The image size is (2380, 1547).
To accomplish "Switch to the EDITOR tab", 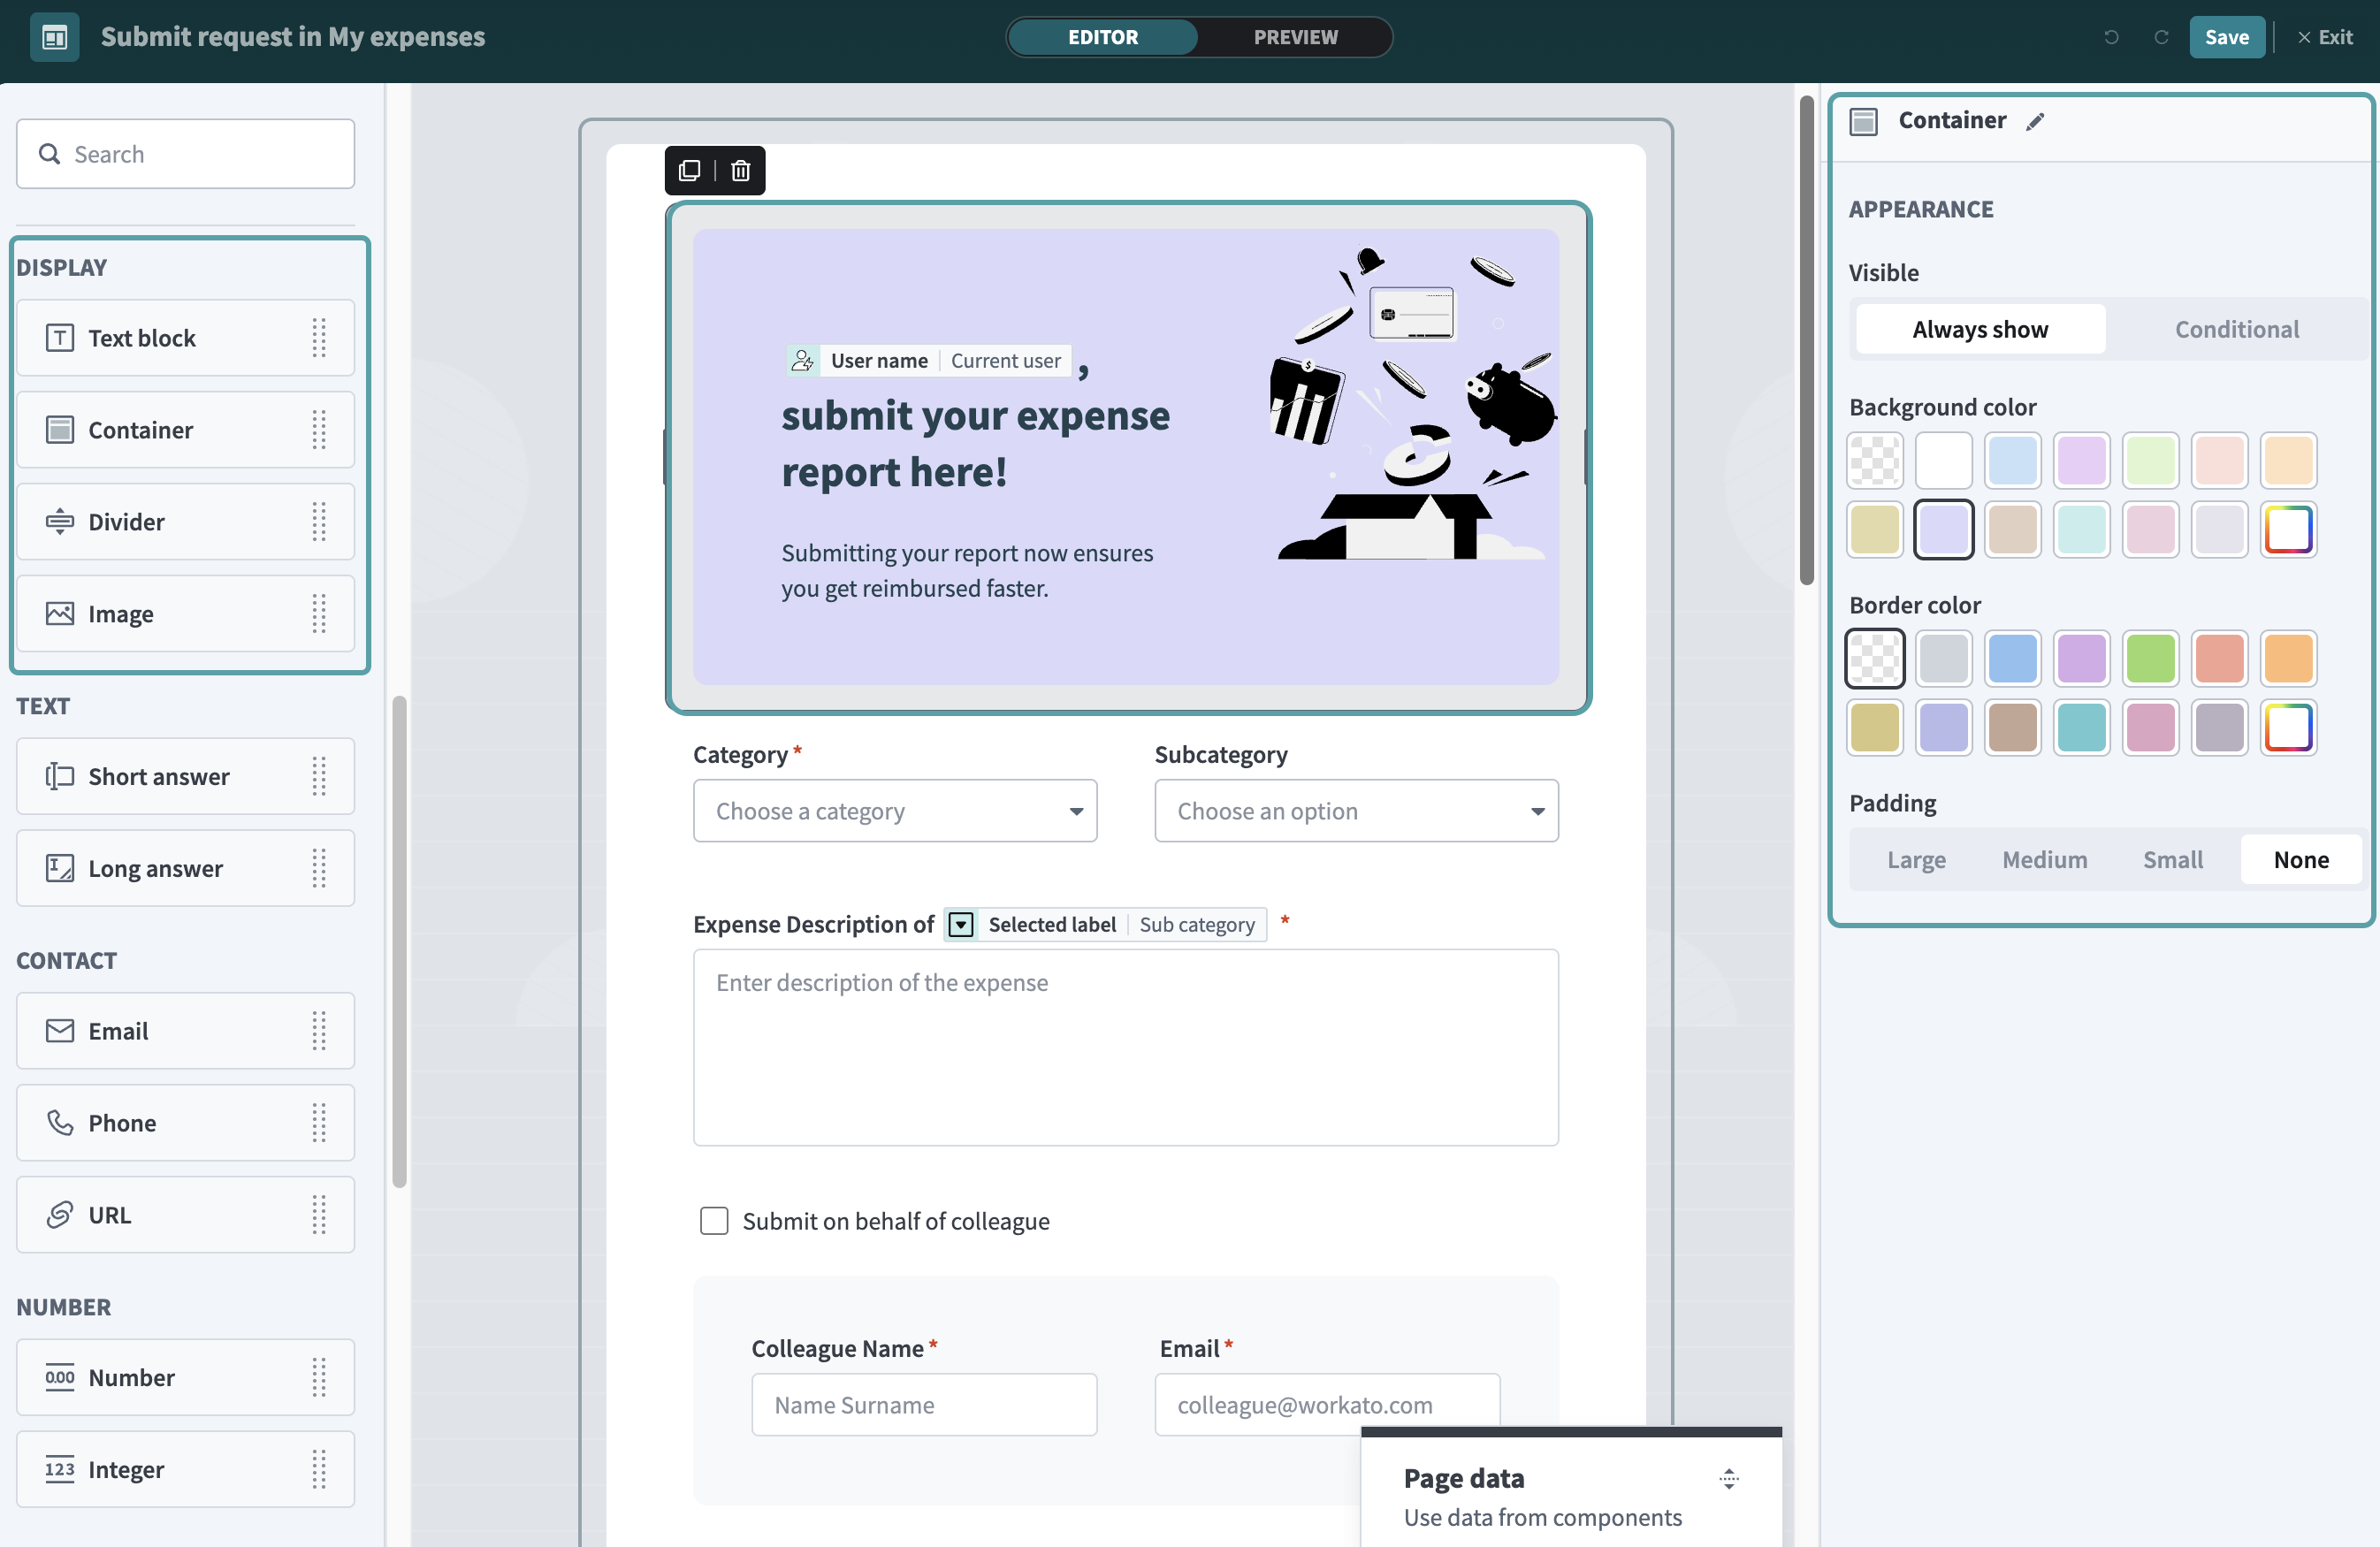I will click(1102, 37).
